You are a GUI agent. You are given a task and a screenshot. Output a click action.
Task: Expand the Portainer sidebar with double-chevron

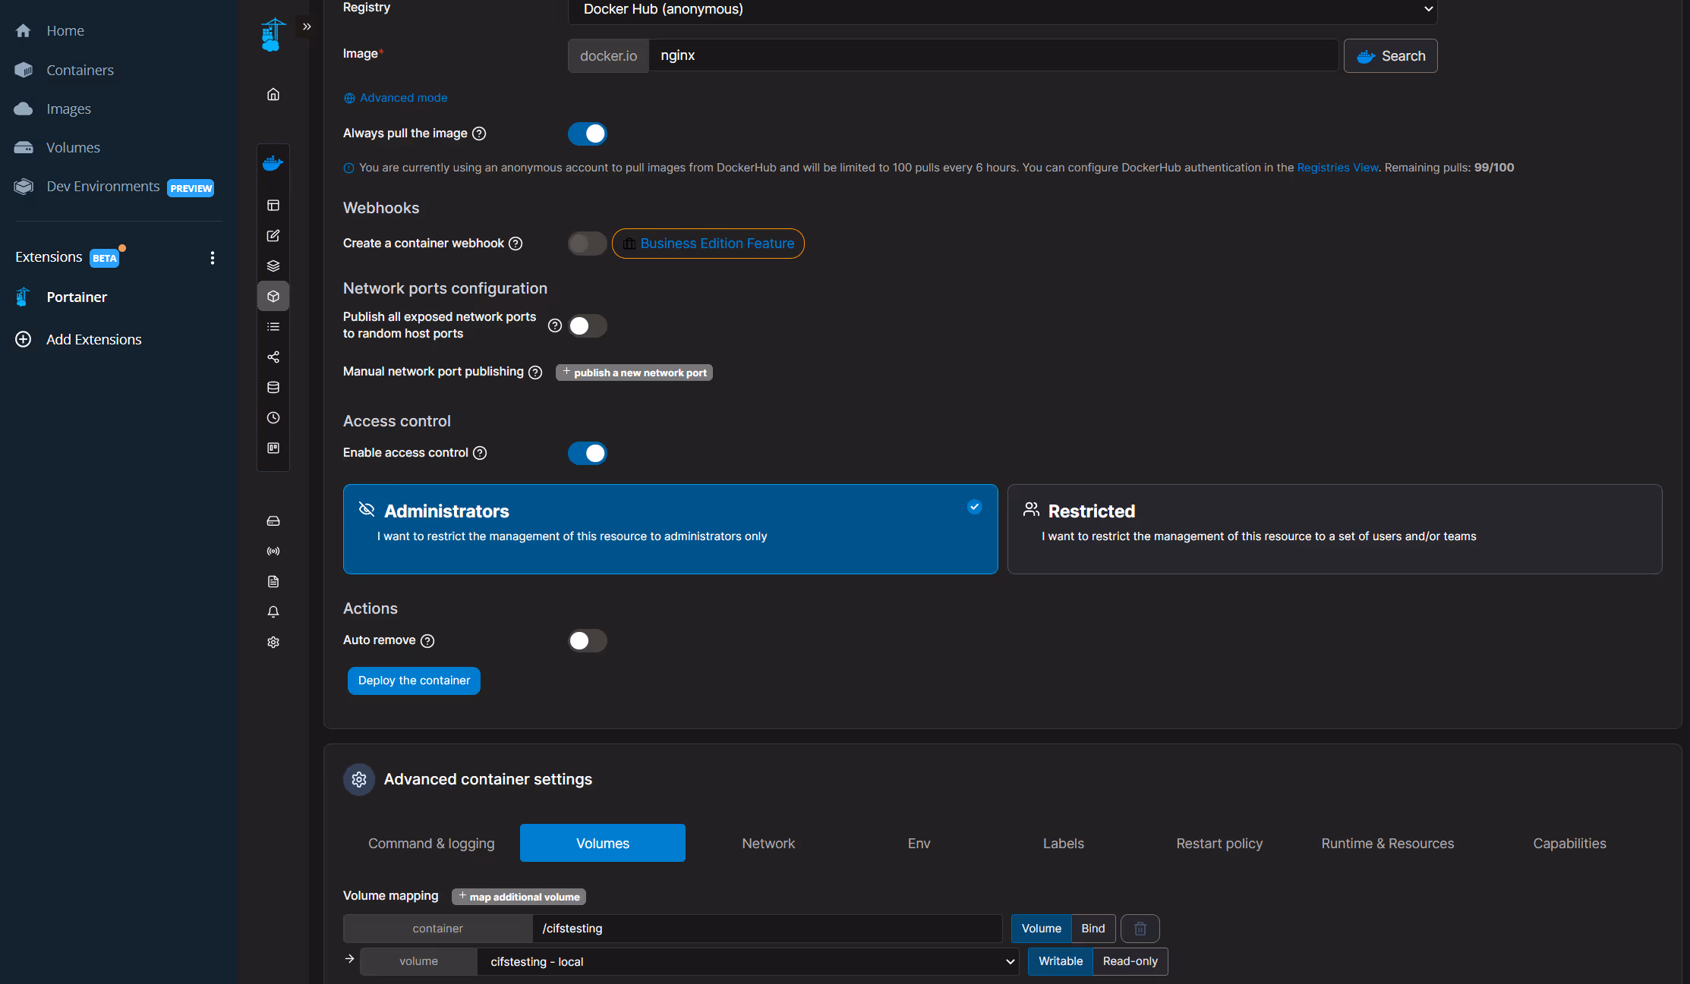(x=307, y=27)
